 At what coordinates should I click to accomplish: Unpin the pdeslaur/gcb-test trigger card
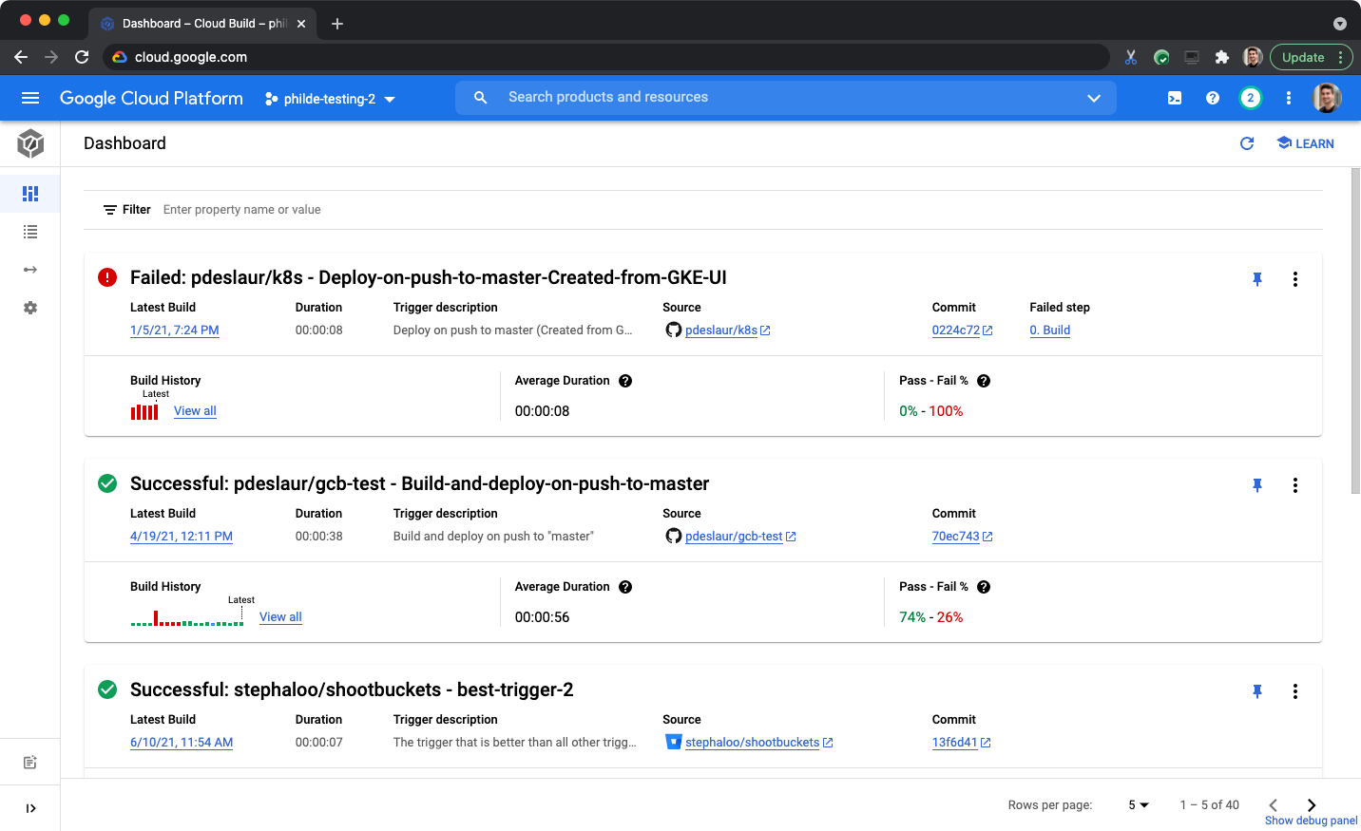click(x=1257, y=485)
